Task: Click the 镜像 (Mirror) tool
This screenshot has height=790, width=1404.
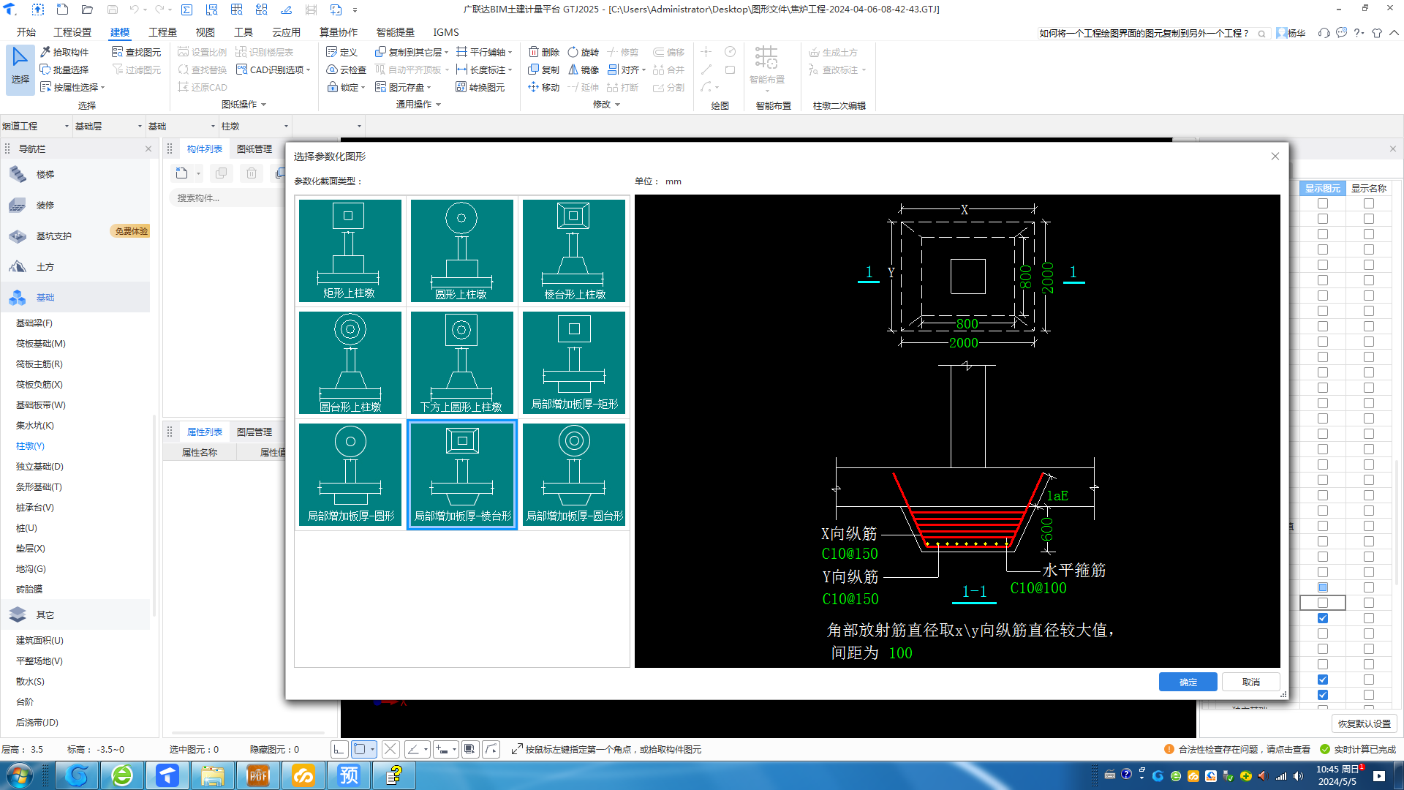Action: tap(584, 69)
